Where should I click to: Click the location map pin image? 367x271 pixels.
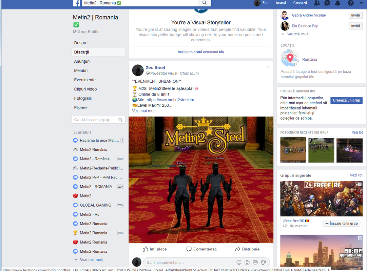click(290, 58)
